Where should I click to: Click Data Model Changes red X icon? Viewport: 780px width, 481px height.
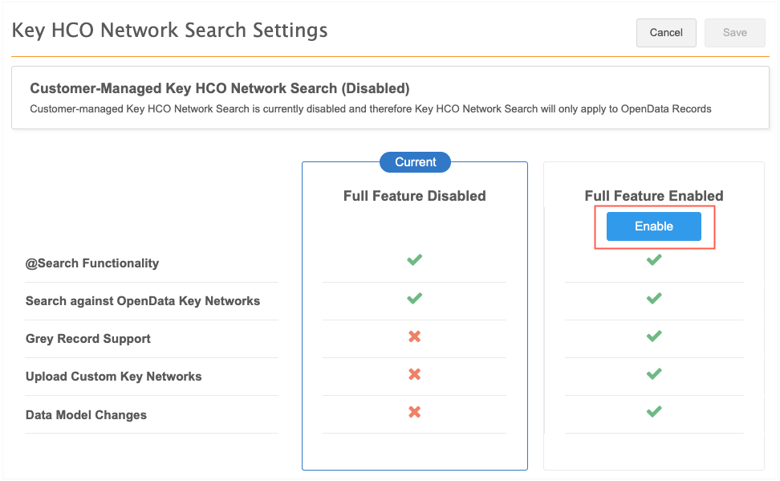[x=414, y=412]
